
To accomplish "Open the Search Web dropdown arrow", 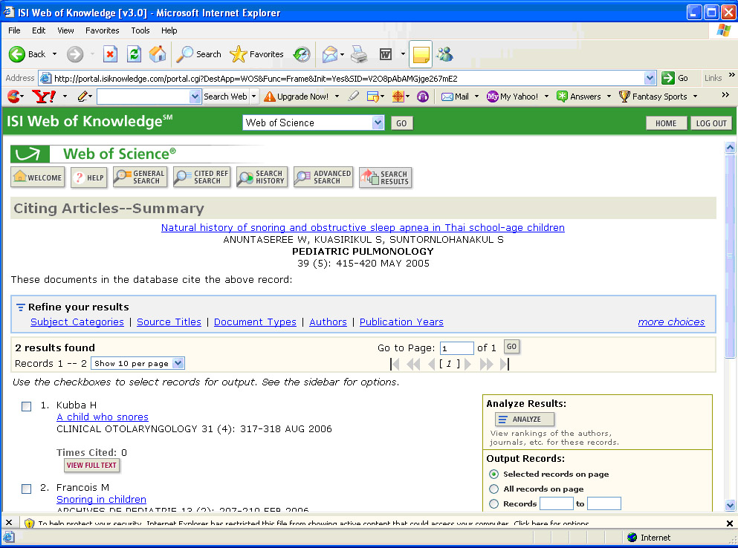I will point(254,97).
